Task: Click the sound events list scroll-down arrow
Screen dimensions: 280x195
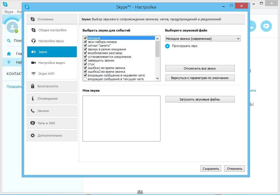Action: tap(158, 78)
